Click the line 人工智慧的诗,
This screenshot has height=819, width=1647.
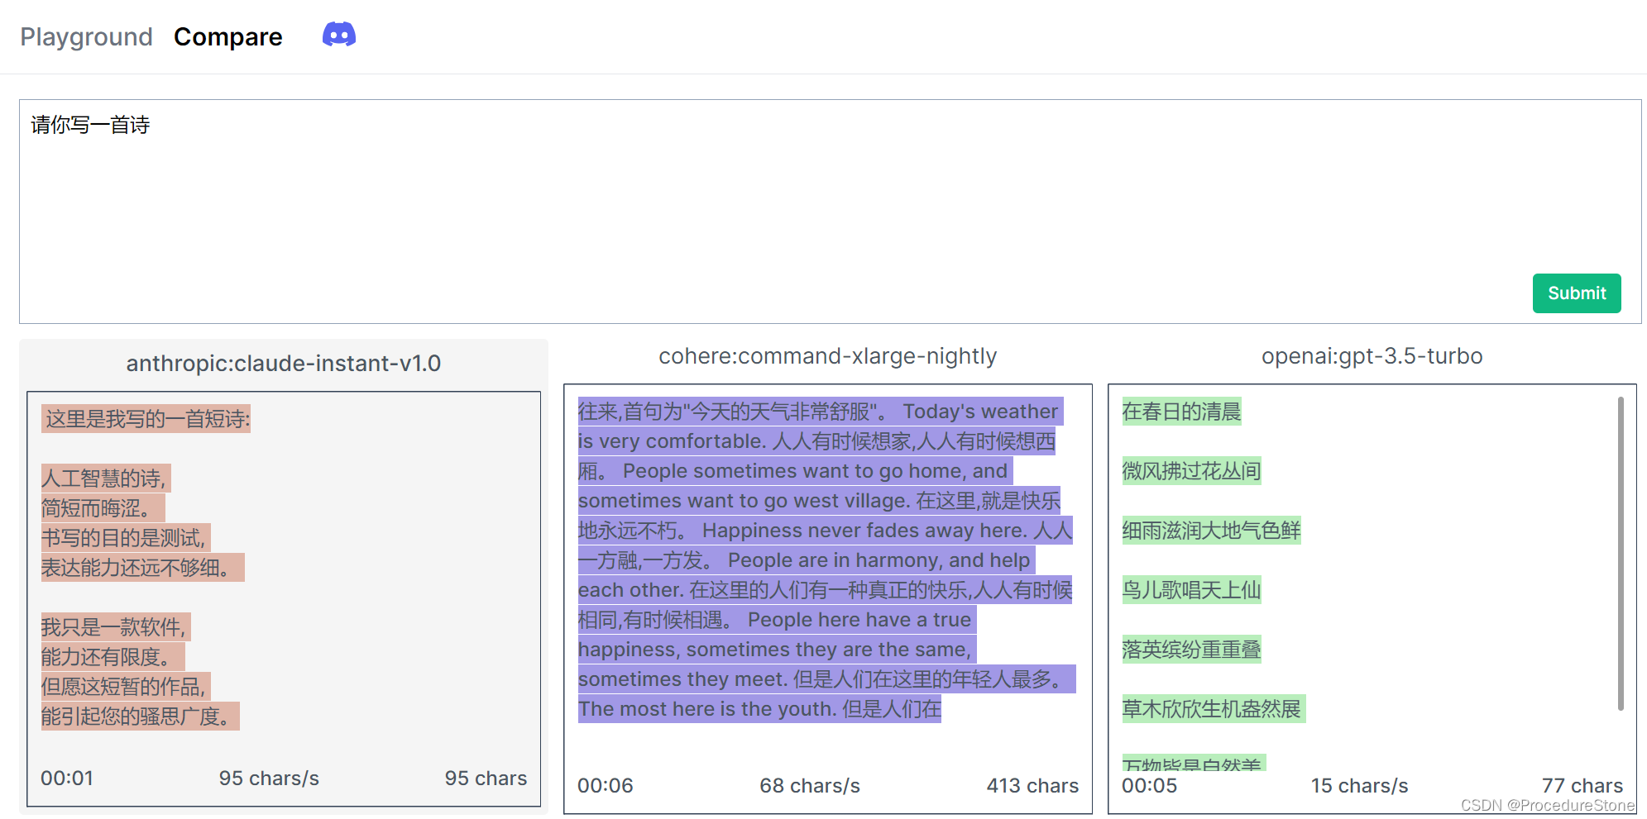(x=106, y=479)
